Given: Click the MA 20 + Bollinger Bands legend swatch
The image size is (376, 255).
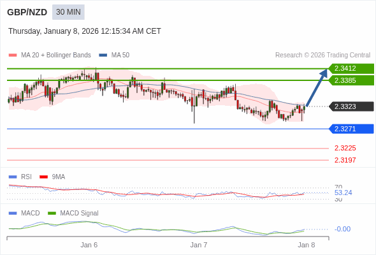Looking at the screenshot, I should coord(13,55).
